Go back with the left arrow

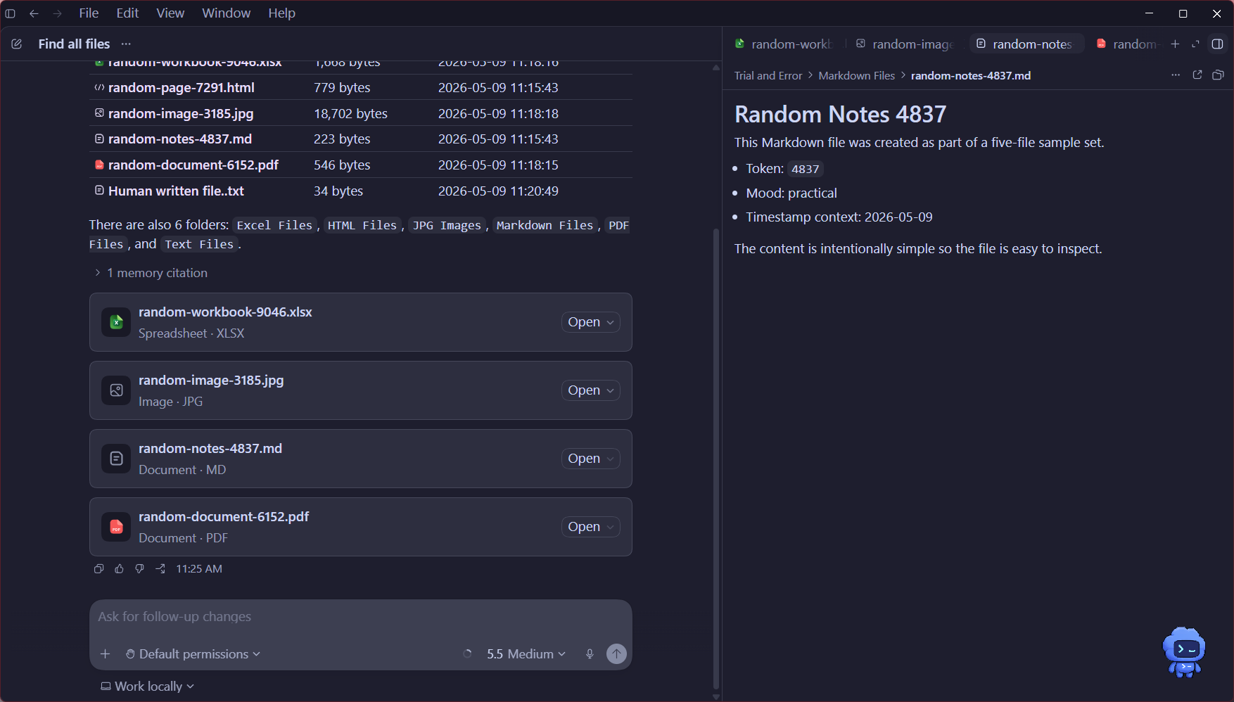34,13
